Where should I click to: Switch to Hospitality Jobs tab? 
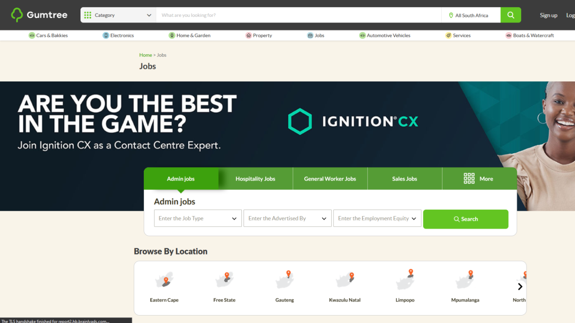[x=255, y=179]
